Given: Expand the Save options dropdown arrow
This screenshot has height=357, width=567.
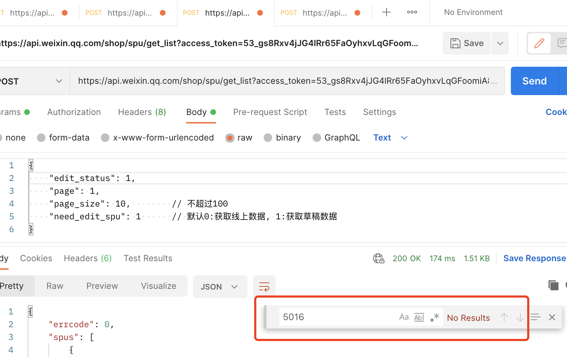Looking at the screenshot, I should coord(500,43).
